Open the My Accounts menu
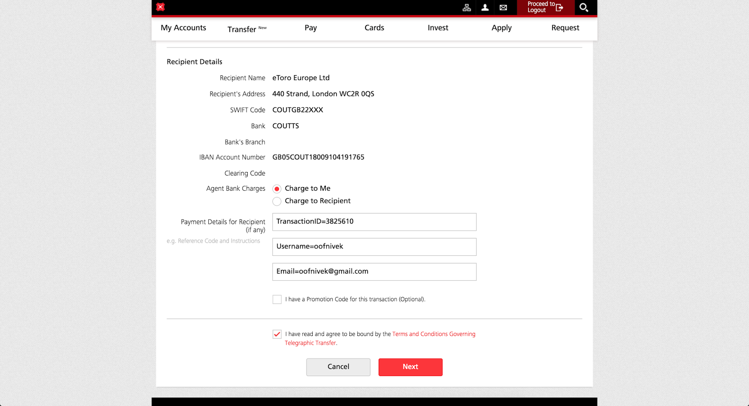Image resolution: width=749 pixels, height=406 pixels. pyautogui.click(x=184, y=28)
